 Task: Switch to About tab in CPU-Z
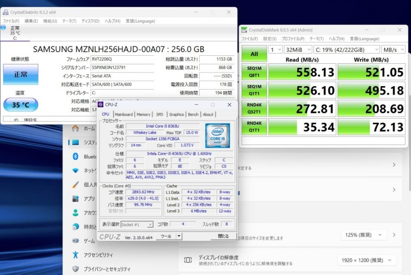(x=208, y=115)
